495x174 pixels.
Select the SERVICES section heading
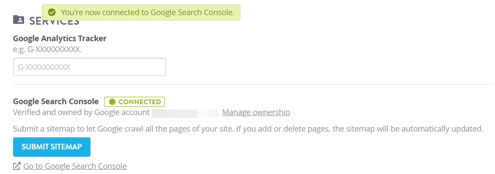coord(54,22)
